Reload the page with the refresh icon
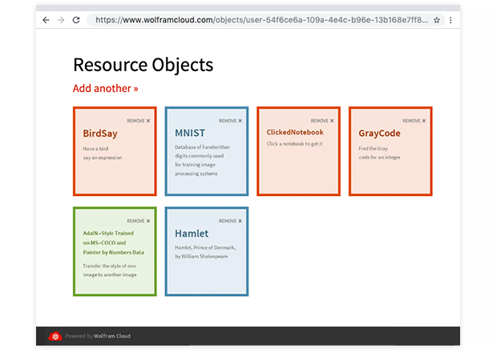This screenshot has height=352, width=497. click(76, 20)
